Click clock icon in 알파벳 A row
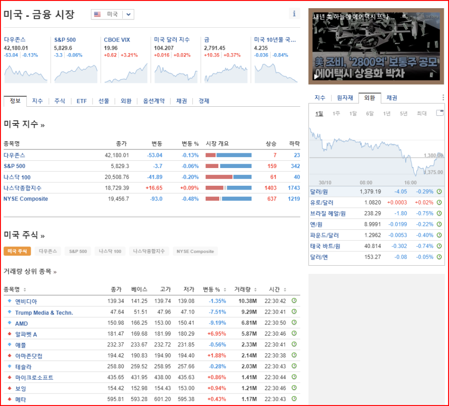 pos(294,333)
